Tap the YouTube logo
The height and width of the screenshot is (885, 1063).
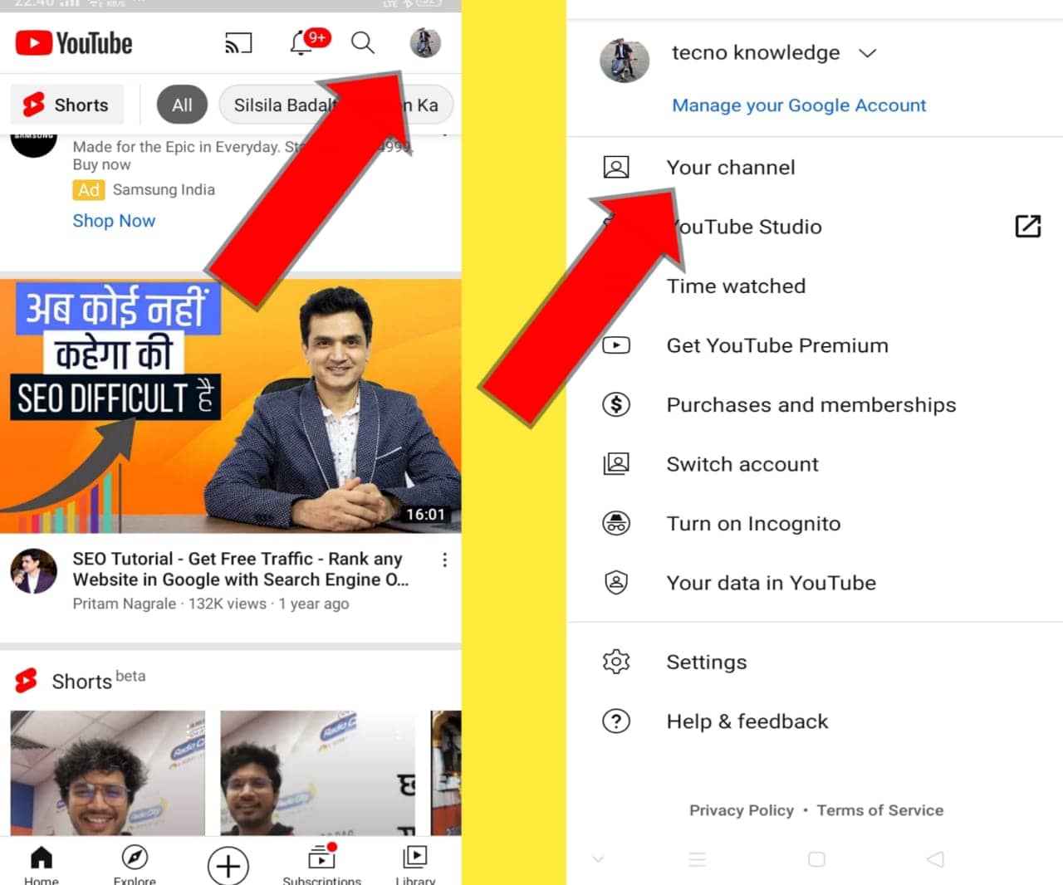pos(74,43)
